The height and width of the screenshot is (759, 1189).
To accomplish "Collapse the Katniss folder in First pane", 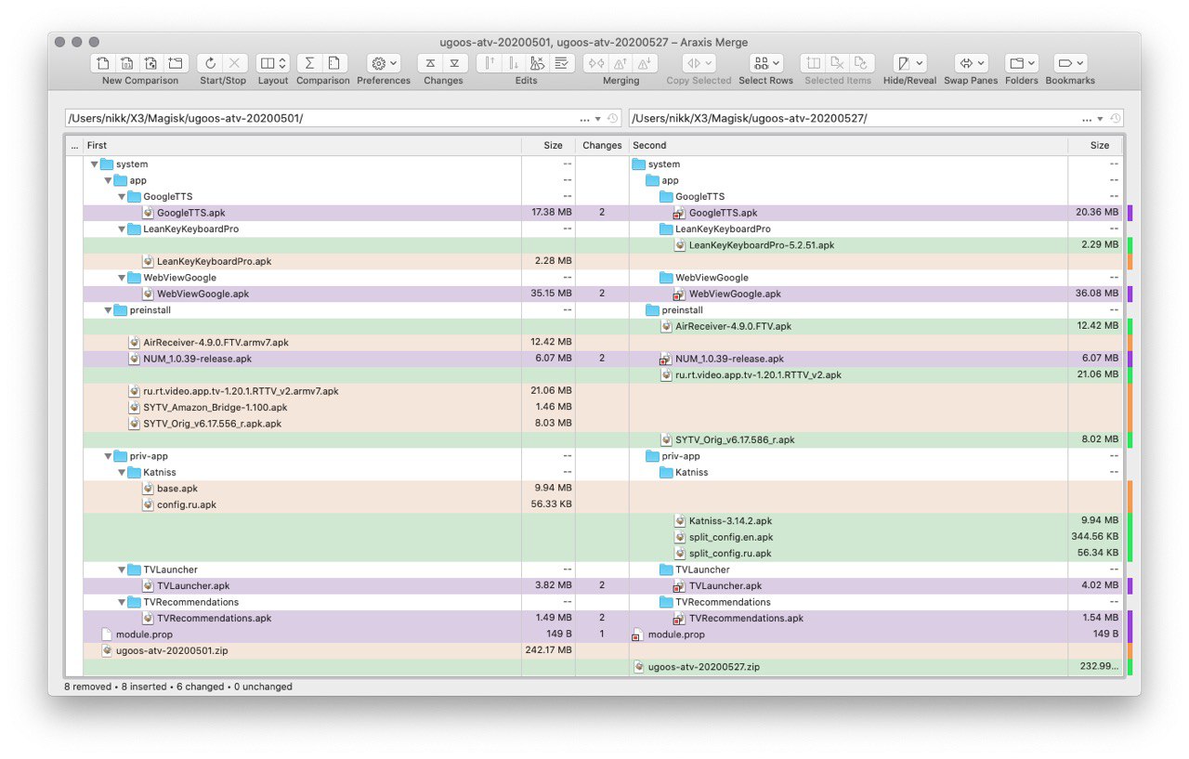I will 121,472.
